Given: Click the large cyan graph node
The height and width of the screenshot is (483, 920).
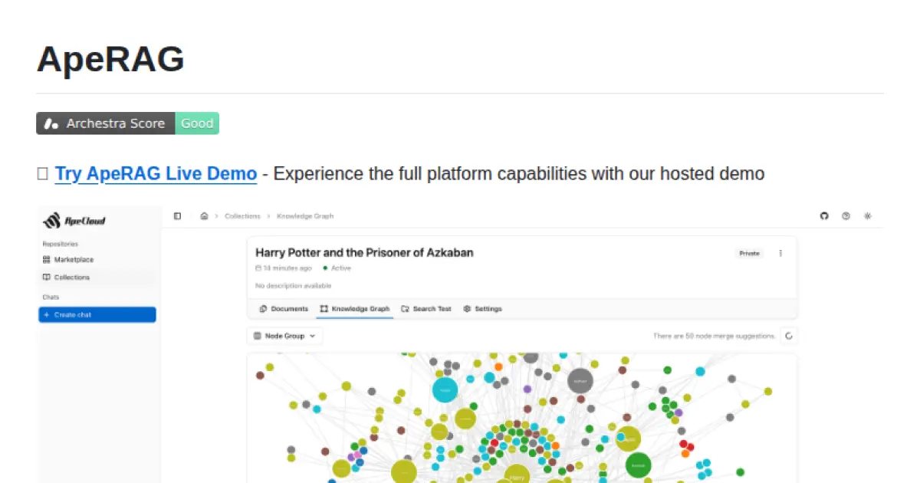Looking at the screenshot, I should click(x=445, y=390).
